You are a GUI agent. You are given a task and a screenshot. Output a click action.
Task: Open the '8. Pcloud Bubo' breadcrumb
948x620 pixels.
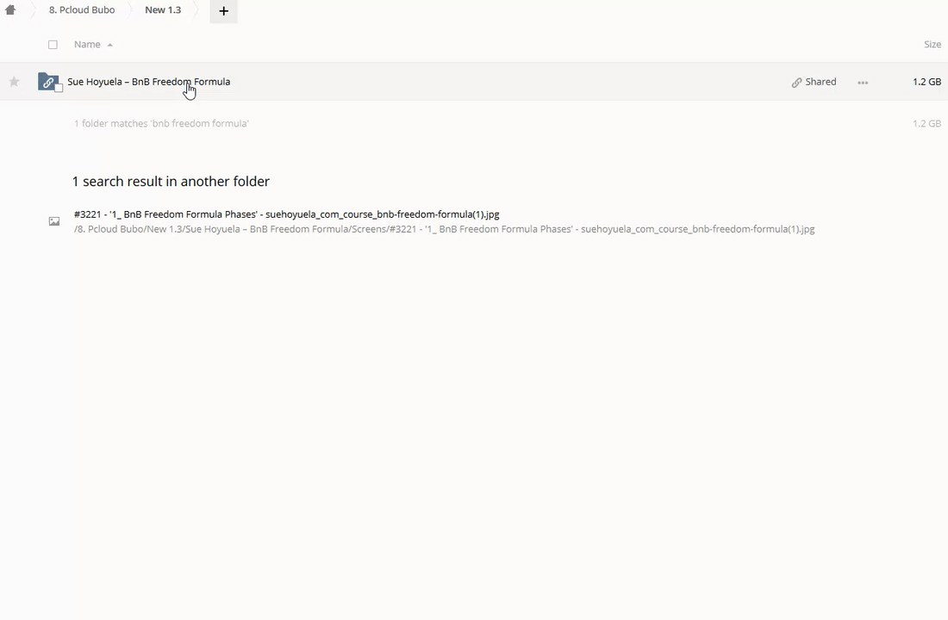point(81,10)
